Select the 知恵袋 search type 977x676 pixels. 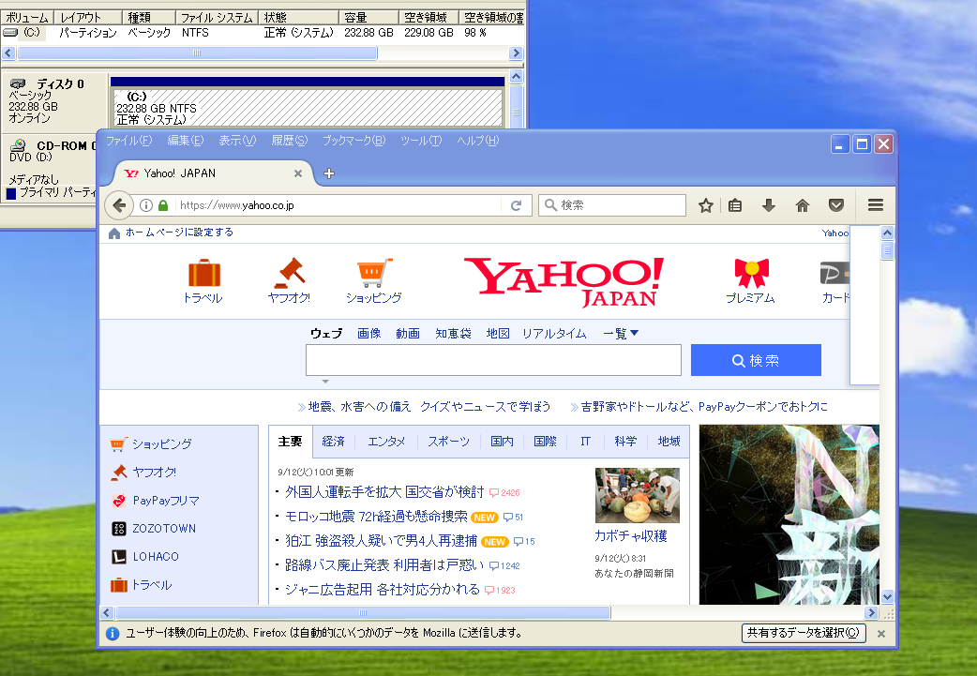[x=453, y=334]
